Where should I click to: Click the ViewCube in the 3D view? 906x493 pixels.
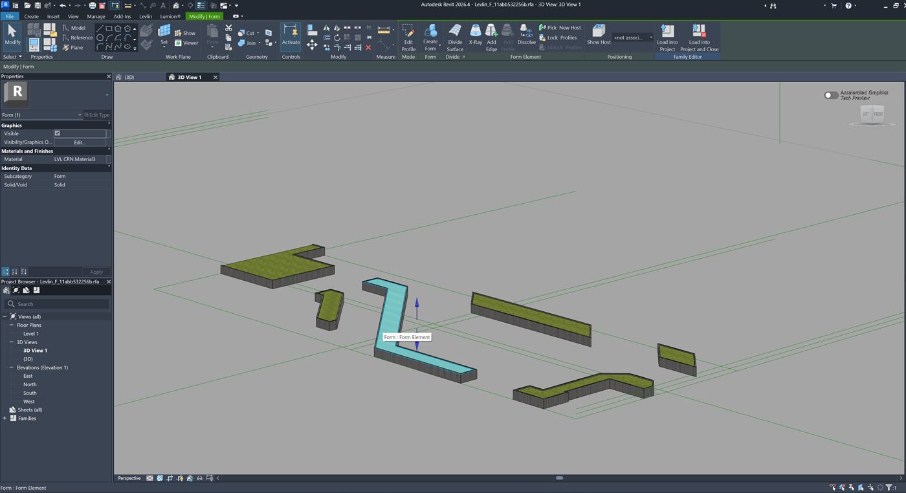[x=872, y=115]
